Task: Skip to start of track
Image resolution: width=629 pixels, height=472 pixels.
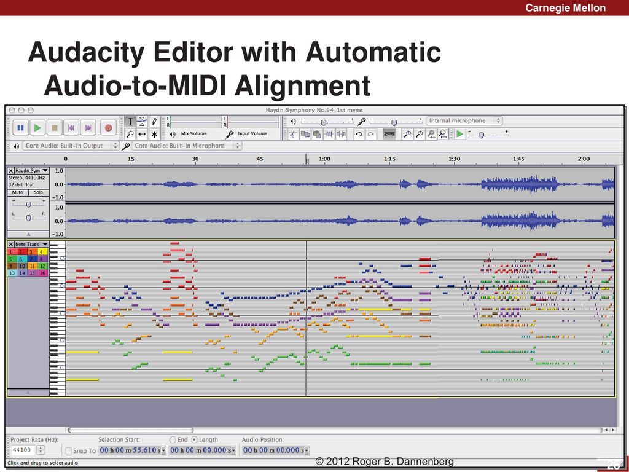Action: pyautogui.click(x=71, y=128)
